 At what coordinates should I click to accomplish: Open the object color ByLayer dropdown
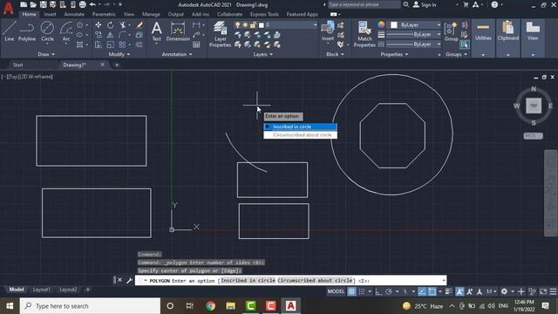point(415,25)
